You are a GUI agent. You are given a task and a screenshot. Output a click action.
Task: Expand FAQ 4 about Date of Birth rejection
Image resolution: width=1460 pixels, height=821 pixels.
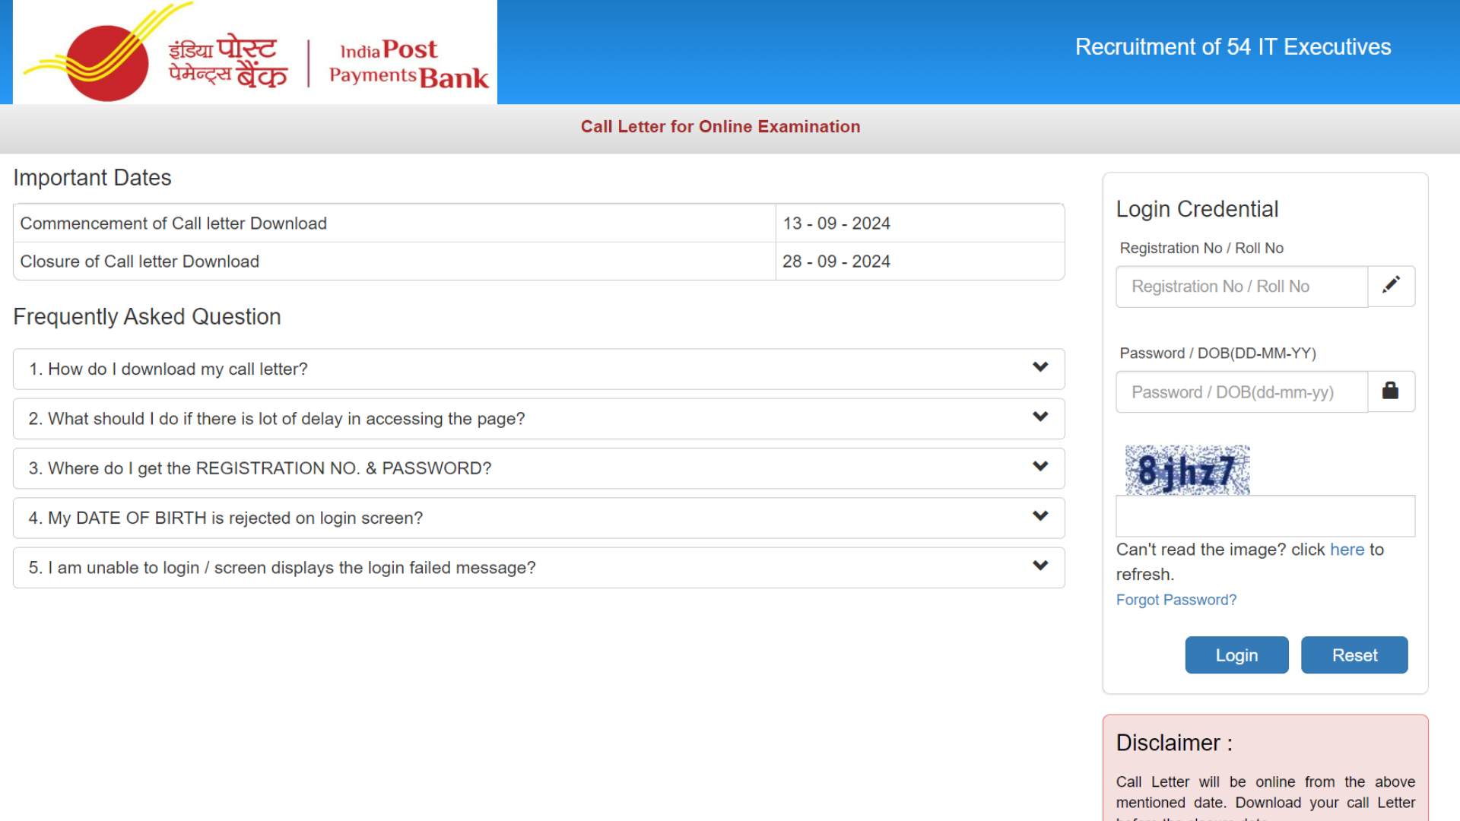539,517
